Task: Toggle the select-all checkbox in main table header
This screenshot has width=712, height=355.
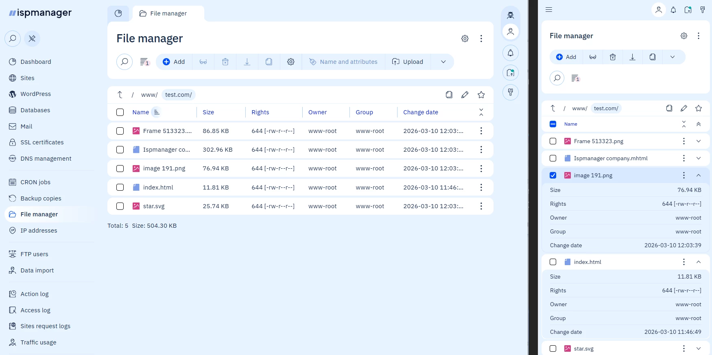Action: [x=120, y=112]
